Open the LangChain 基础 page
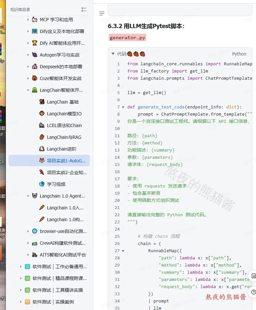Screen dimensions: 256x310 click(x=63, y=102)
